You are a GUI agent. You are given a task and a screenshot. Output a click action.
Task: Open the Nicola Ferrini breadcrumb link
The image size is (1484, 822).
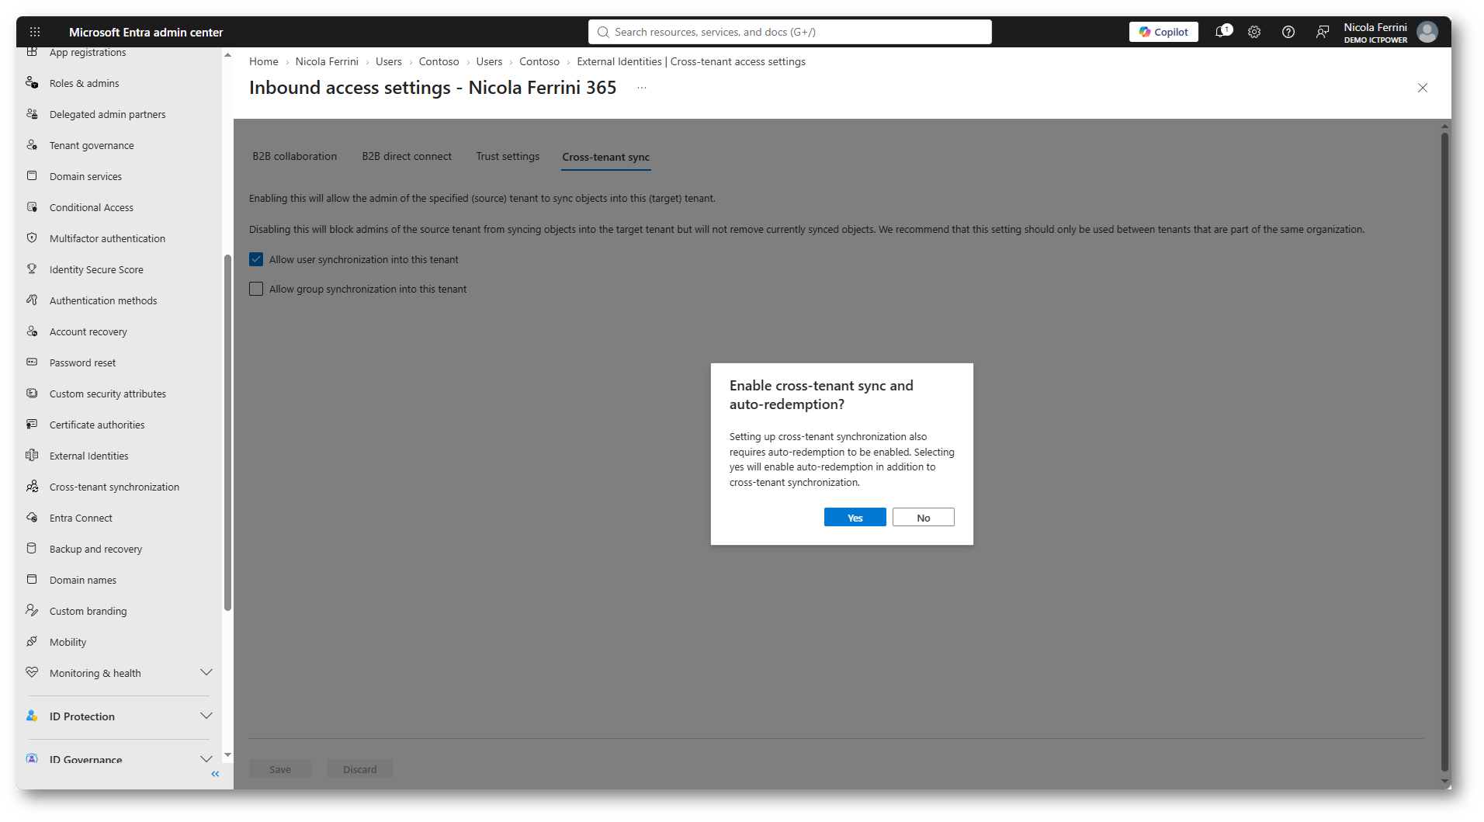(x=327, y=61)
